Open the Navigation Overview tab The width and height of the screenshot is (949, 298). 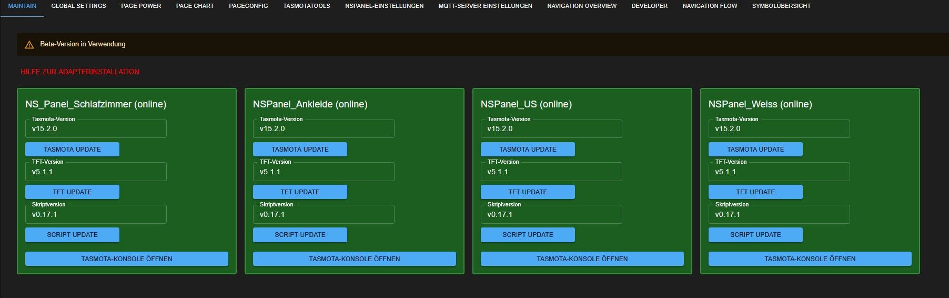click(582, 6)
